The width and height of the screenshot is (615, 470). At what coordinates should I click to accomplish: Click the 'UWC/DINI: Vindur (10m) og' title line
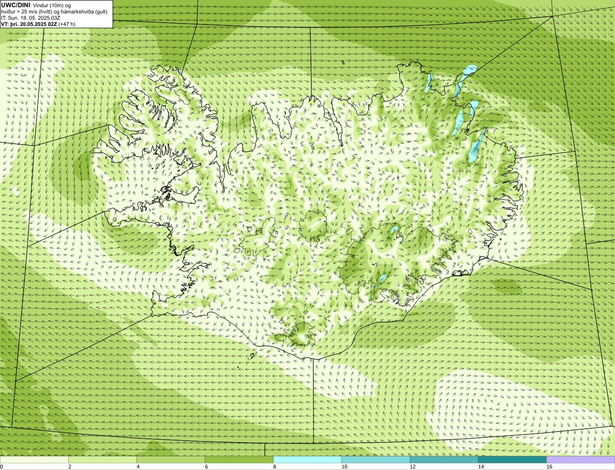36,5
